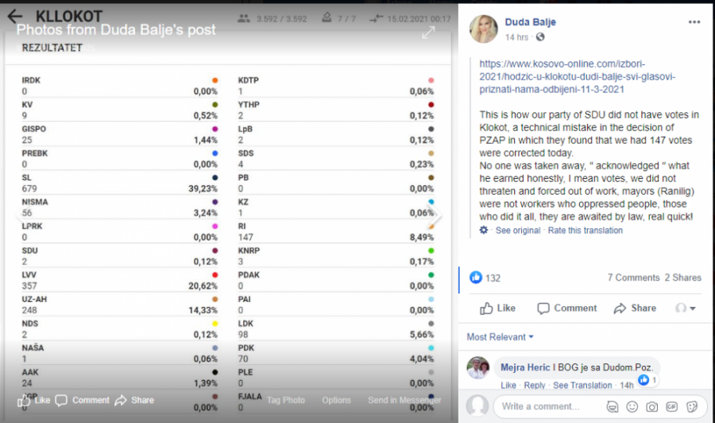The height and width of the screenshot is (423, 715).
Task: Open the post-as profile selector dropdown
Action: coord(686,309)
